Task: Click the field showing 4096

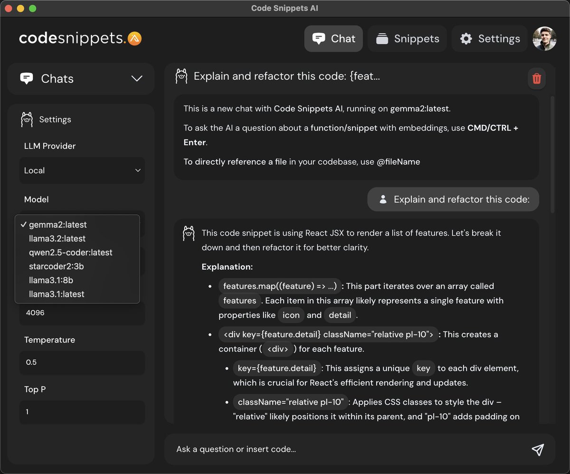Action: 82,313
